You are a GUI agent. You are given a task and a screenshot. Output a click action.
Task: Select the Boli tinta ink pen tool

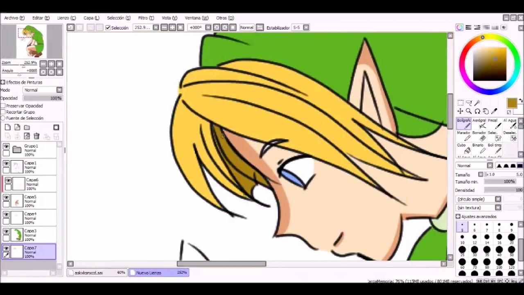495,148
